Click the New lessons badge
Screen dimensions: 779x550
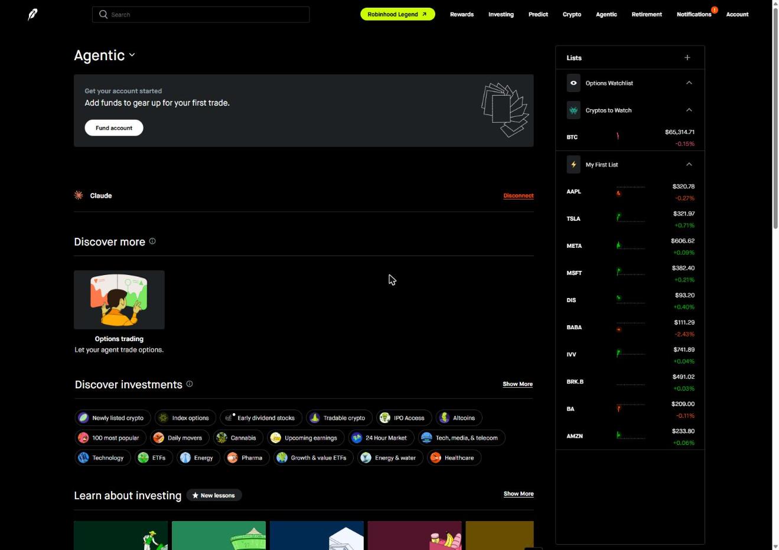214,496
